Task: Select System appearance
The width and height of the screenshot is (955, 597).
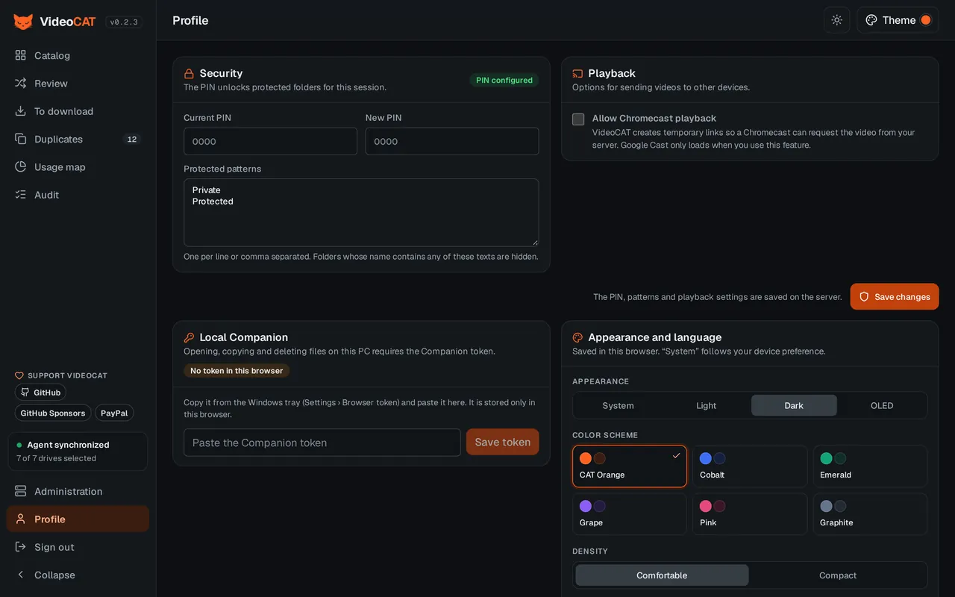Action: tap(618, 405)
